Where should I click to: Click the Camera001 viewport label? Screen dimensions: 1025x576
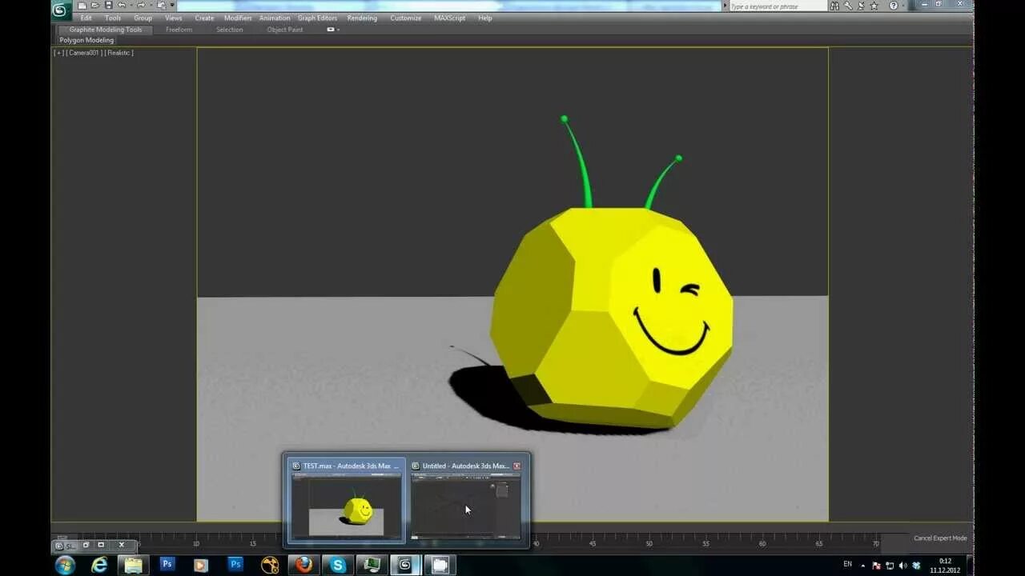click(84, 53)
